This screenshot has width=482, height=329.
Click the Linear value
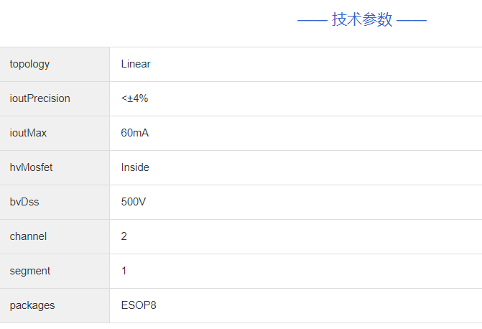pyautogui.click(x=136, y=64)
